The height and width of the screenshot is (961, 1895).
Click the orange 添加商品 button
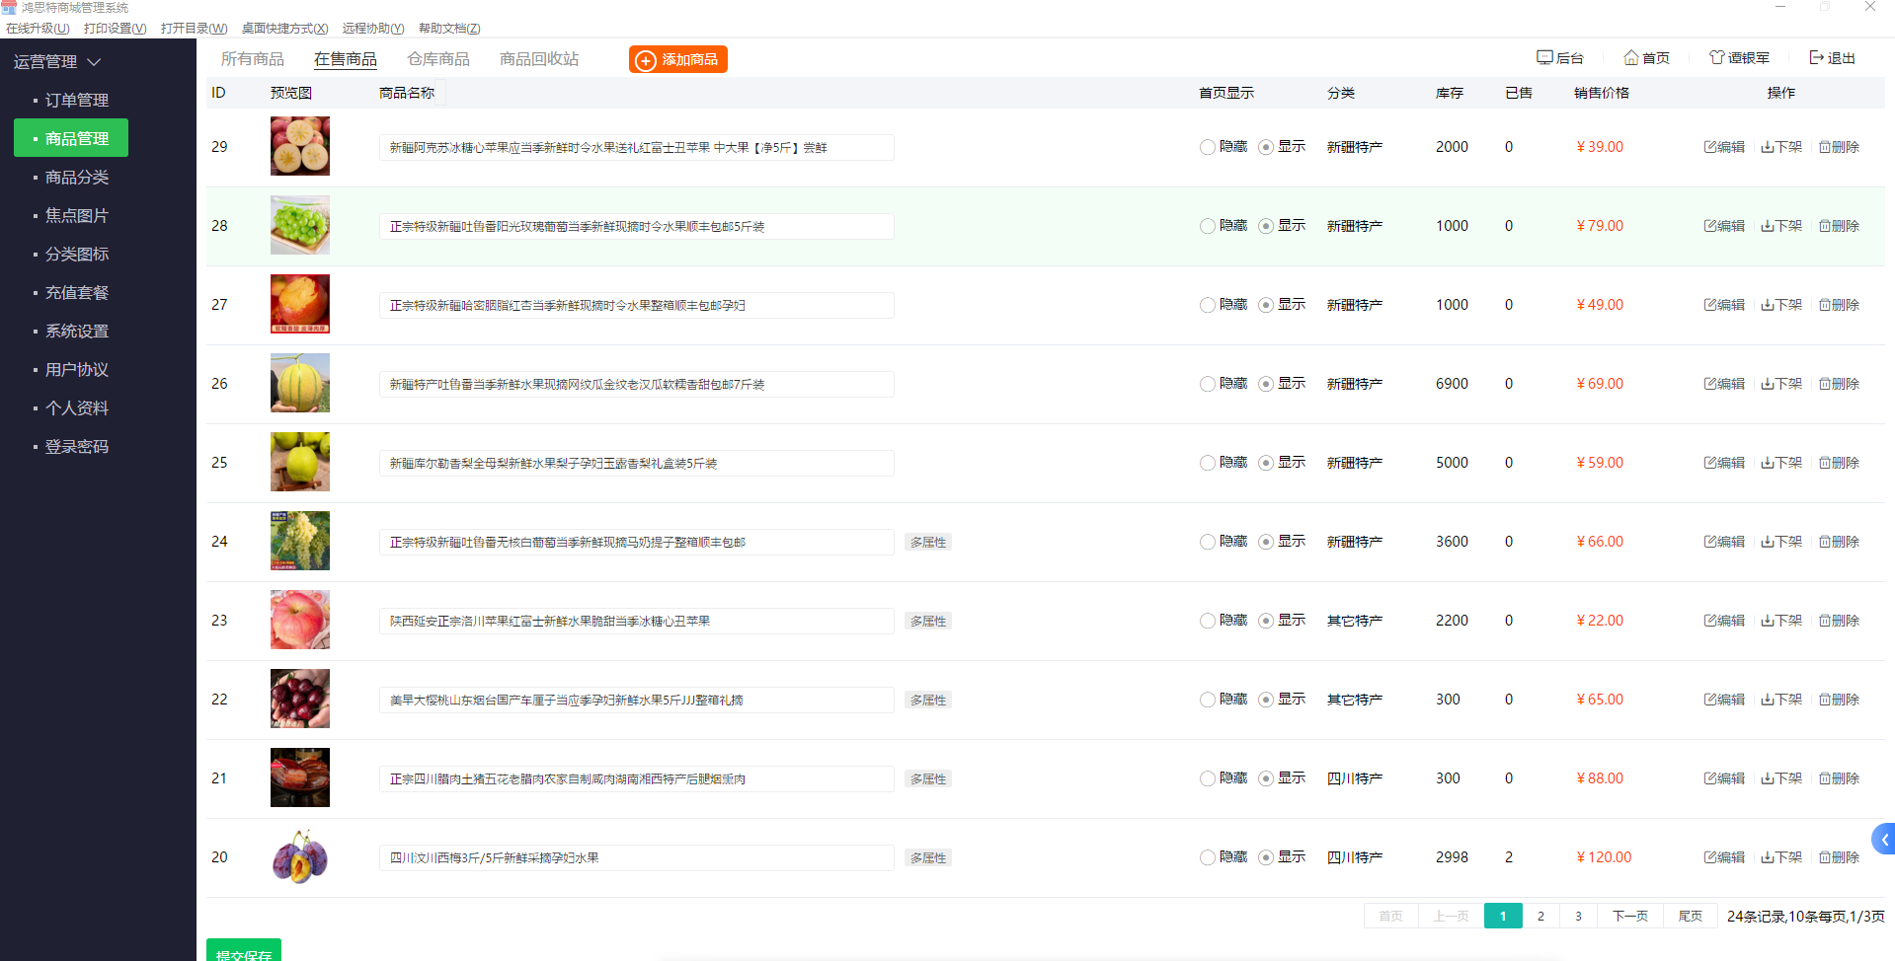tap(678, 60)
